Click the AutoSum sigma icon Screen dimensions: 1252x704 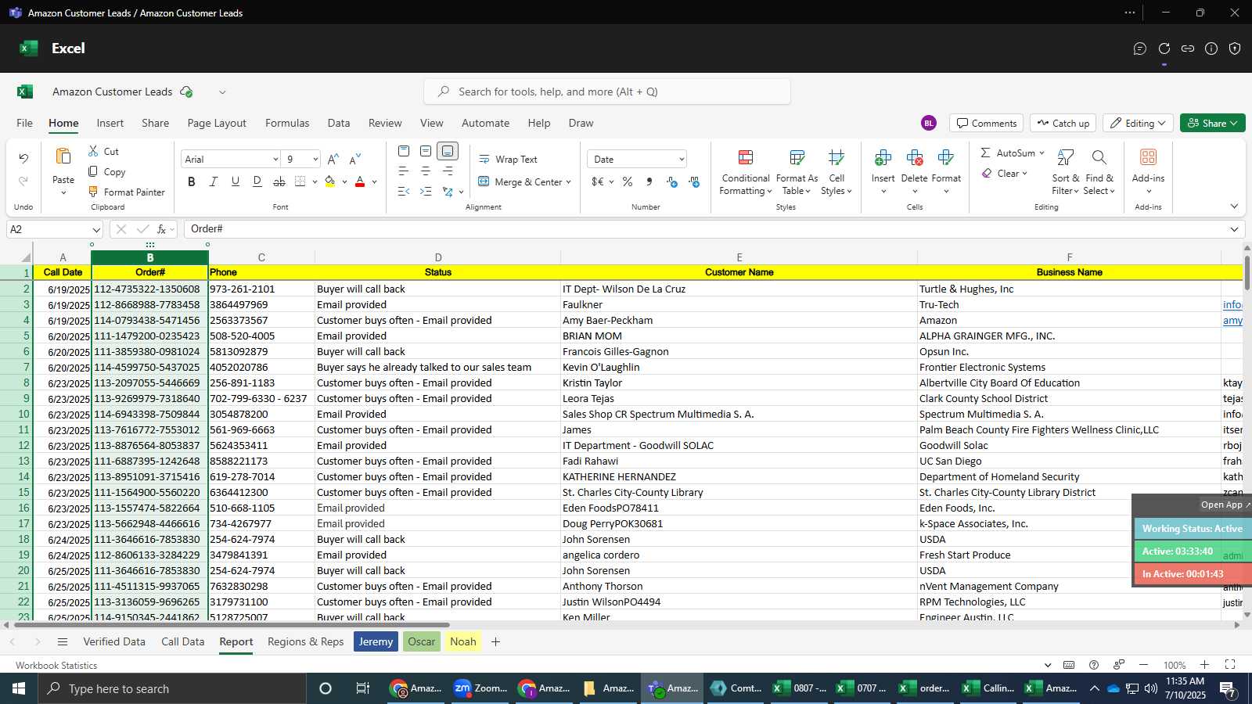tap(985, 153)
